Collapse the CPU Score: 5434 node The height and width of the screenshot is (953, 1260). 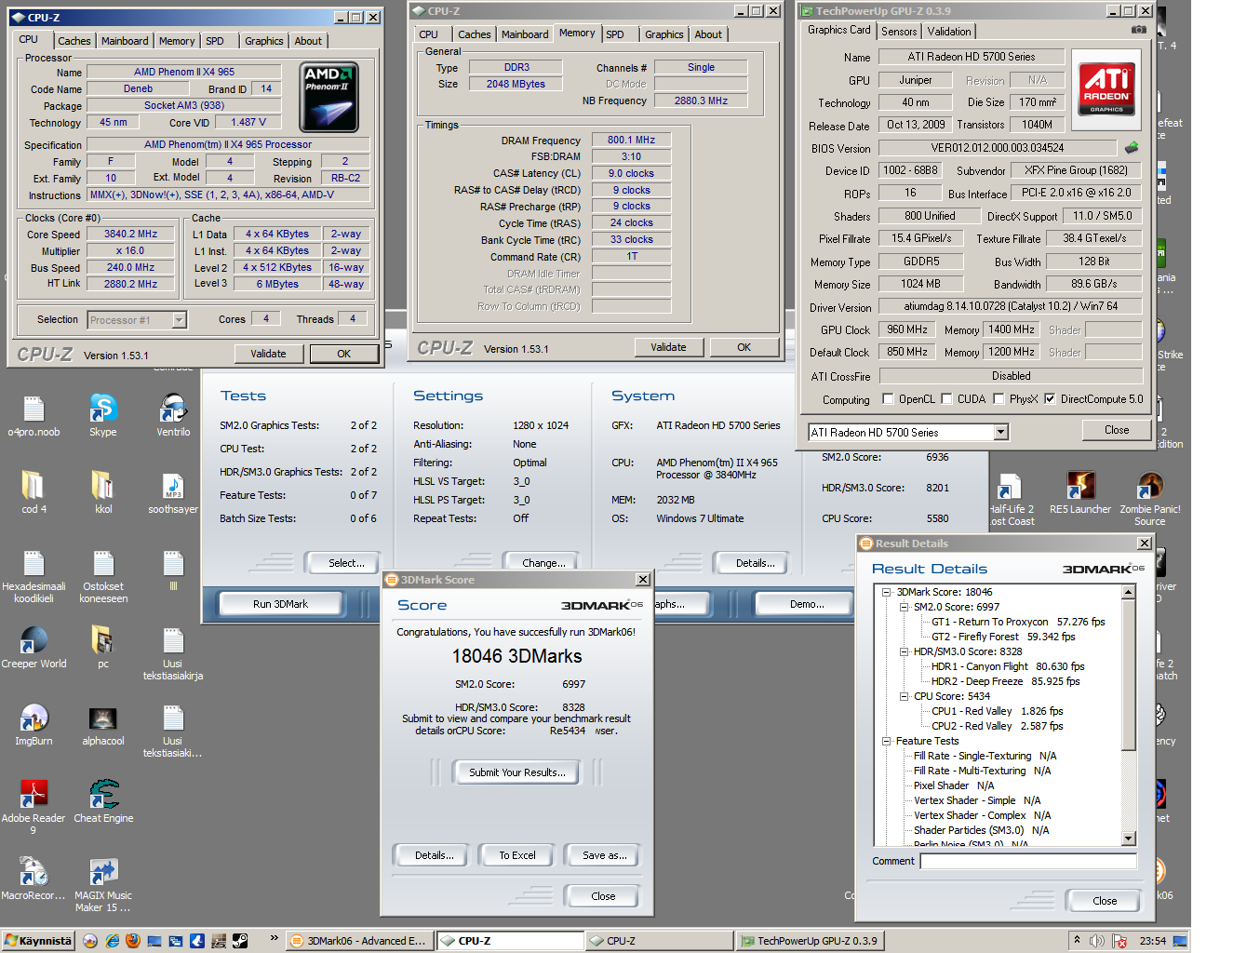pos(904,696)
